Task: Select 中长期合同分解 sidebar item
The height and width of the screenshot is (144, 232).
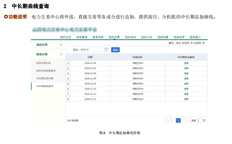Action: (x=45, y=78)
